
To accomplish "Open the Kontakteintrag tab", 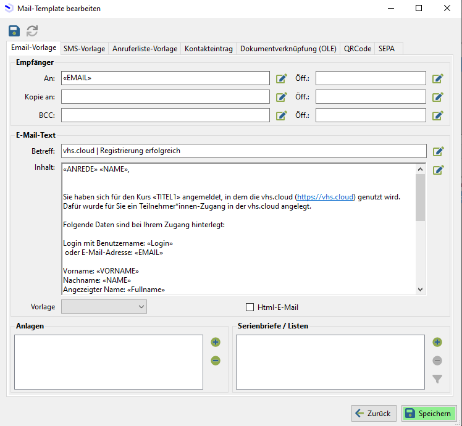I will click(x=209, y=49).
